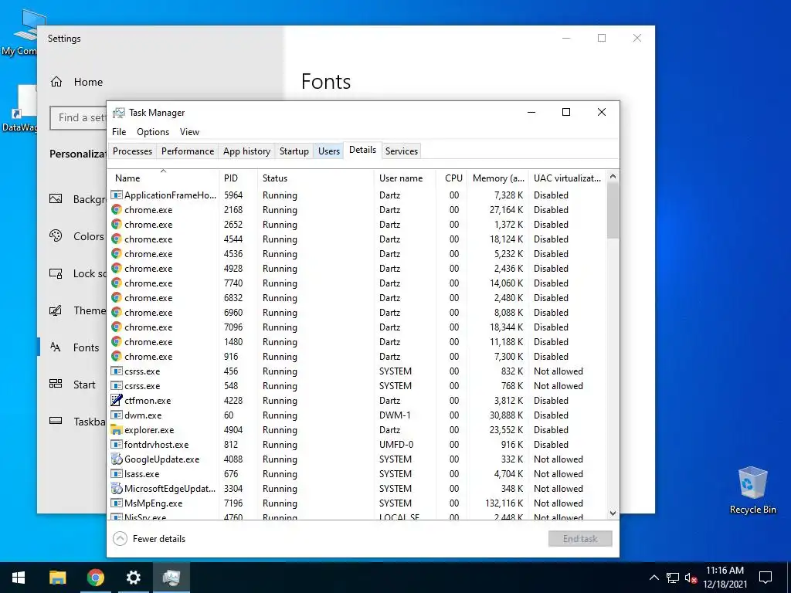Click the fontdrvhost.exe process icon
This screenshot has height=593, width=791.
117,444
